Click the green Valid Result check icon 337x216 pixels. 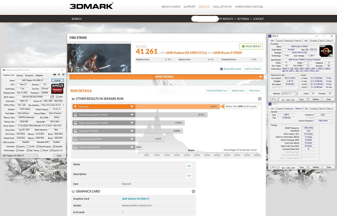click(x=243, y=46)
